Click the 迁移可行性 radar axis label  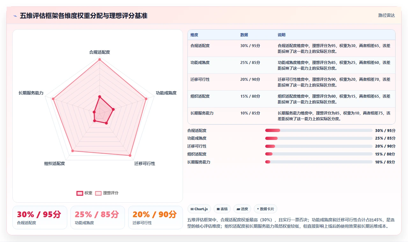pos(145,163)
